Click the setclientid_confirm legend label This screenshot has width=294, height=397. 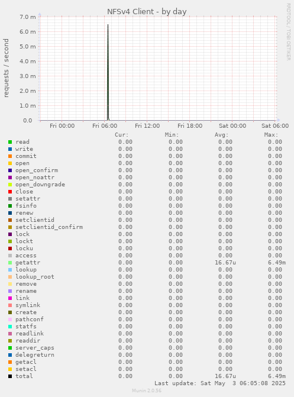(49, 227)
